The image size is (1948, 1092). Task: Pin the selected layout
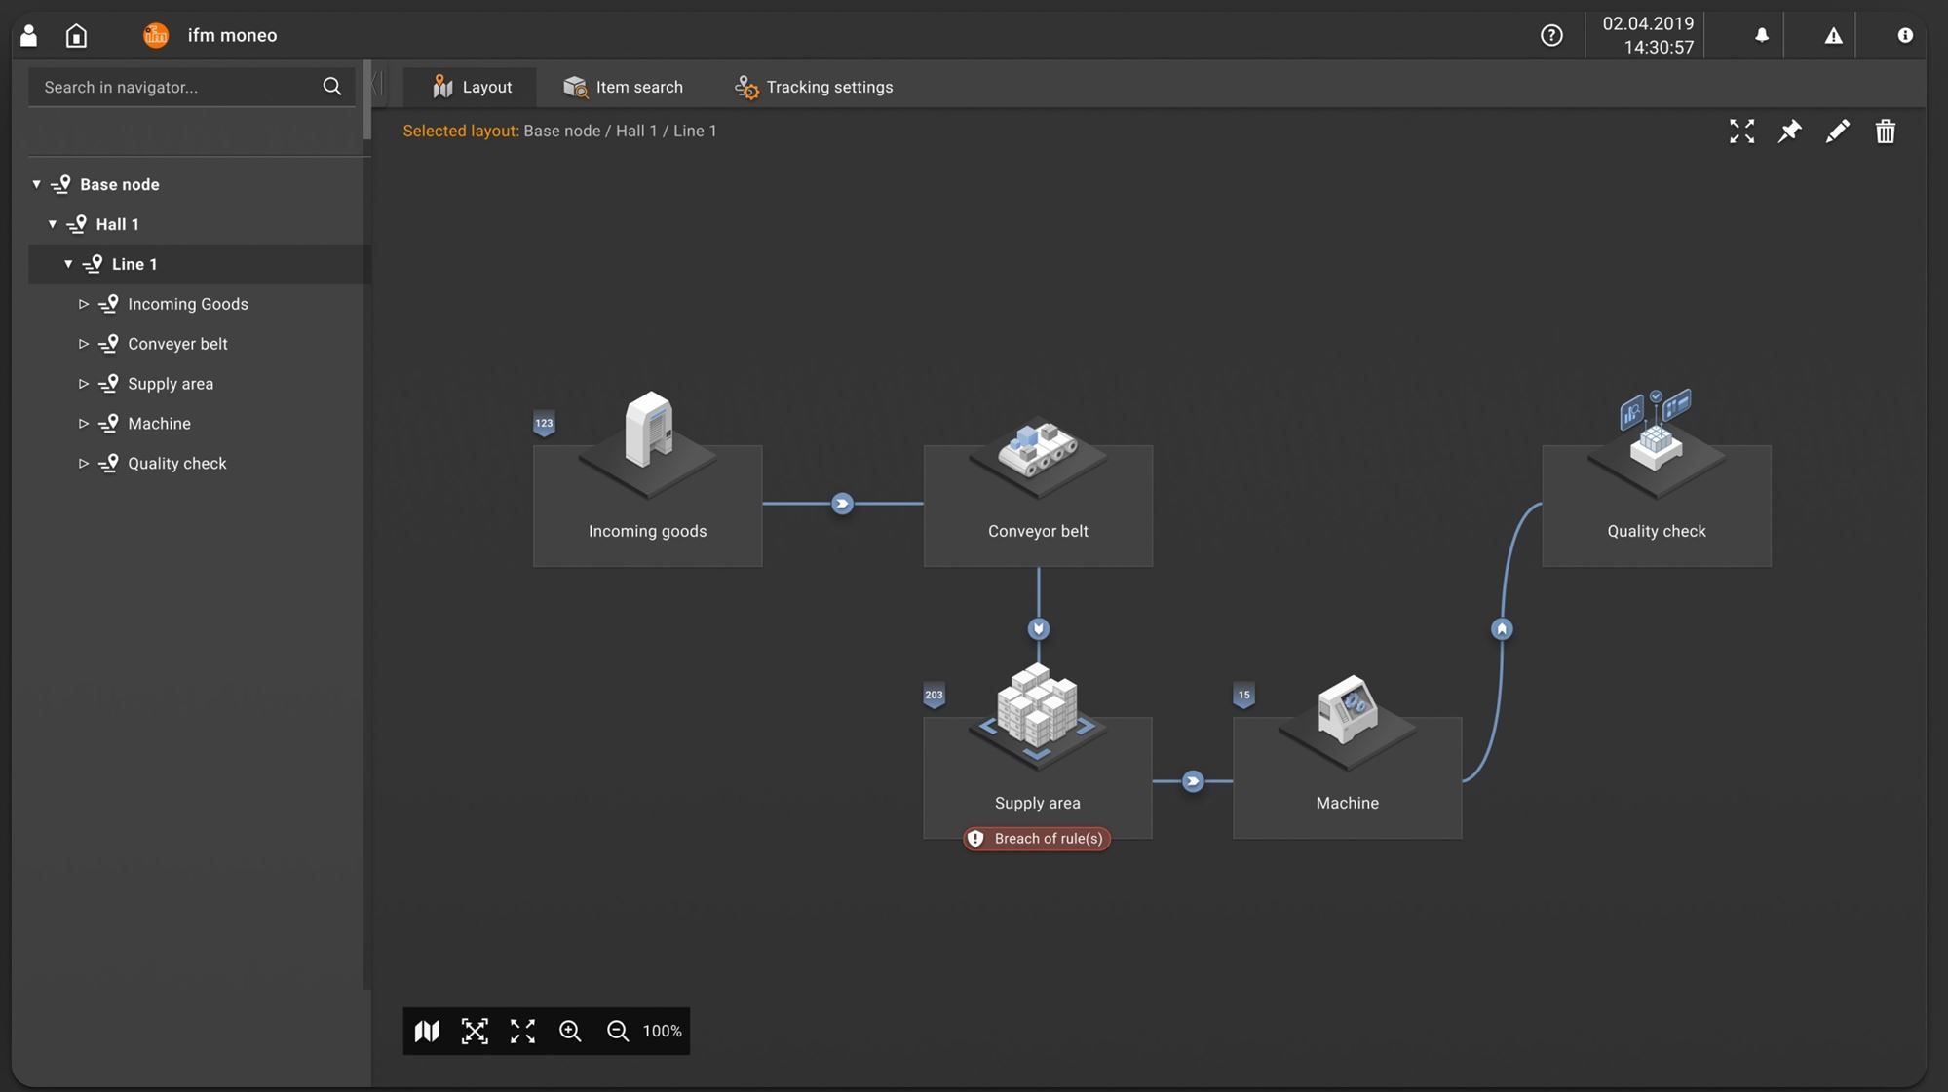tap(1789, 132)
